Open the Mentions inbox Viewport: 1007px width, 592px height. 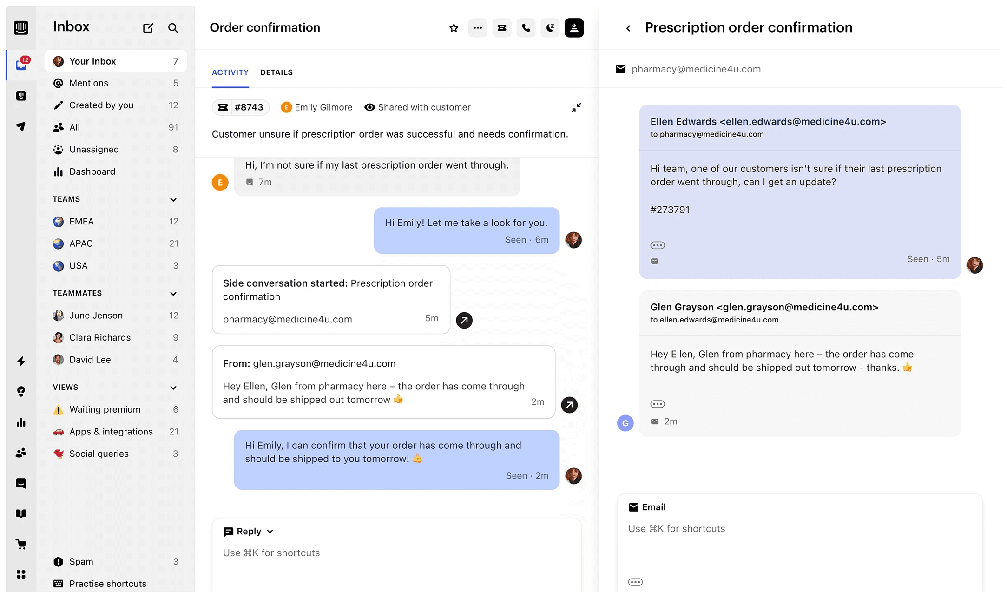click(x=116, y=83)
